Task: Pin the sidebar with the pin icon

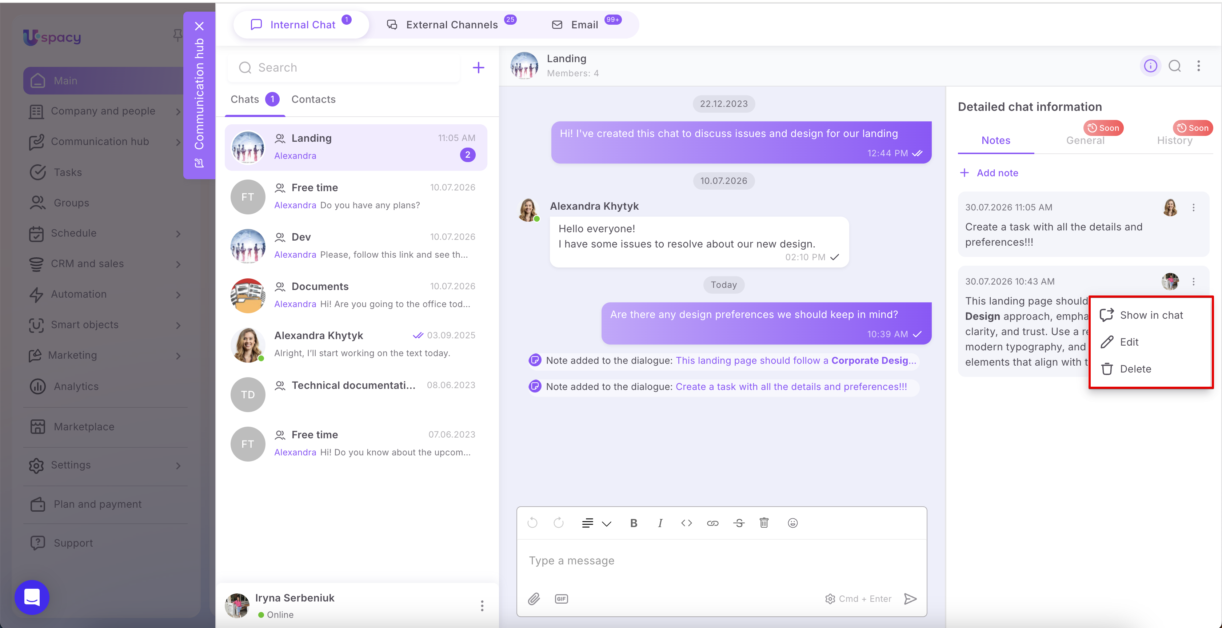Action: click(x=177, y=35)
